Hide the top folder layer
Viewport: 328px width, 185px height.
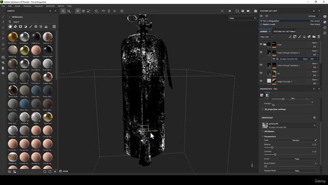(261, 44)
